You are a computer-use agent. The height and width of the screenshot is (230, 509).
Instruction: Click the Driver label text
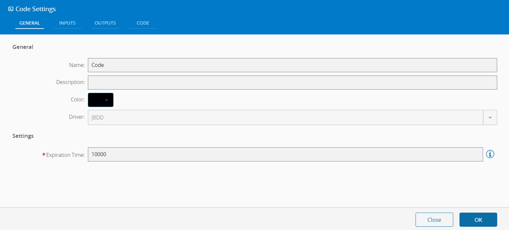coord(77,117)
